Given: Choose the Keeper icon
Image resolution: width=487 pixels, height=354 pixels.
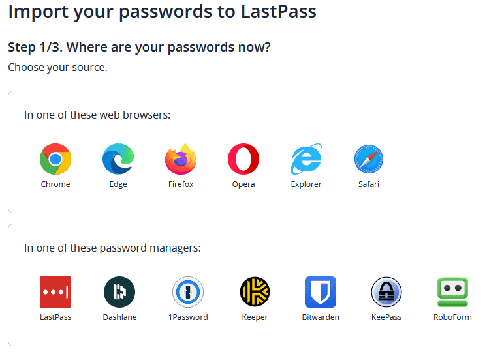Looking at the screenshot, I should (255, 292).
